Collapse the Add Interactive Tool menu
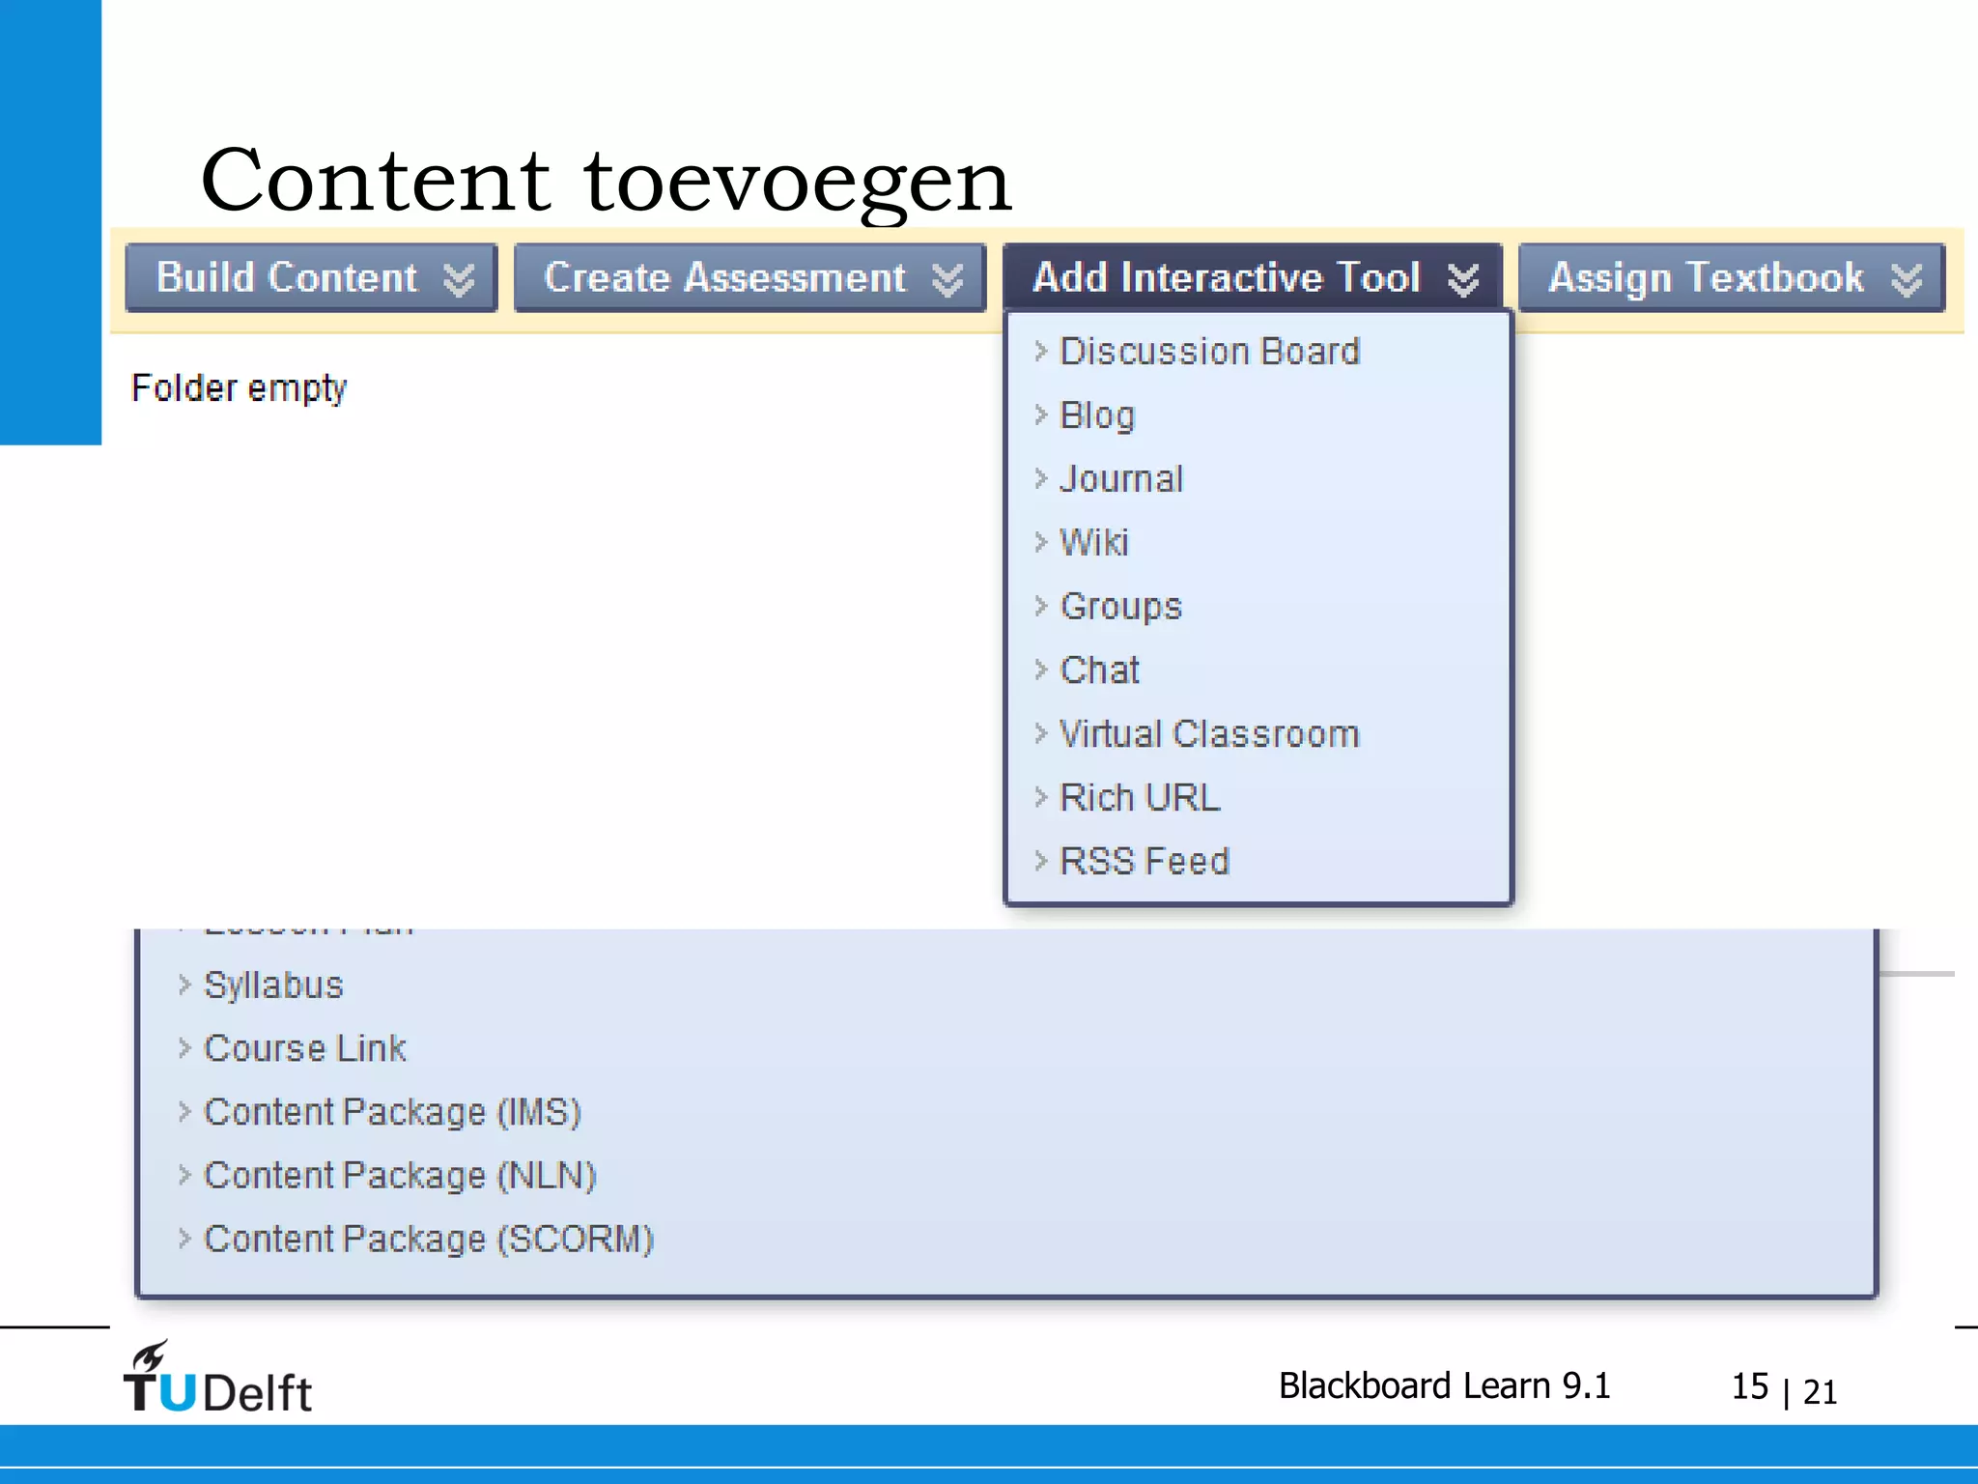 click(1253, 277)
